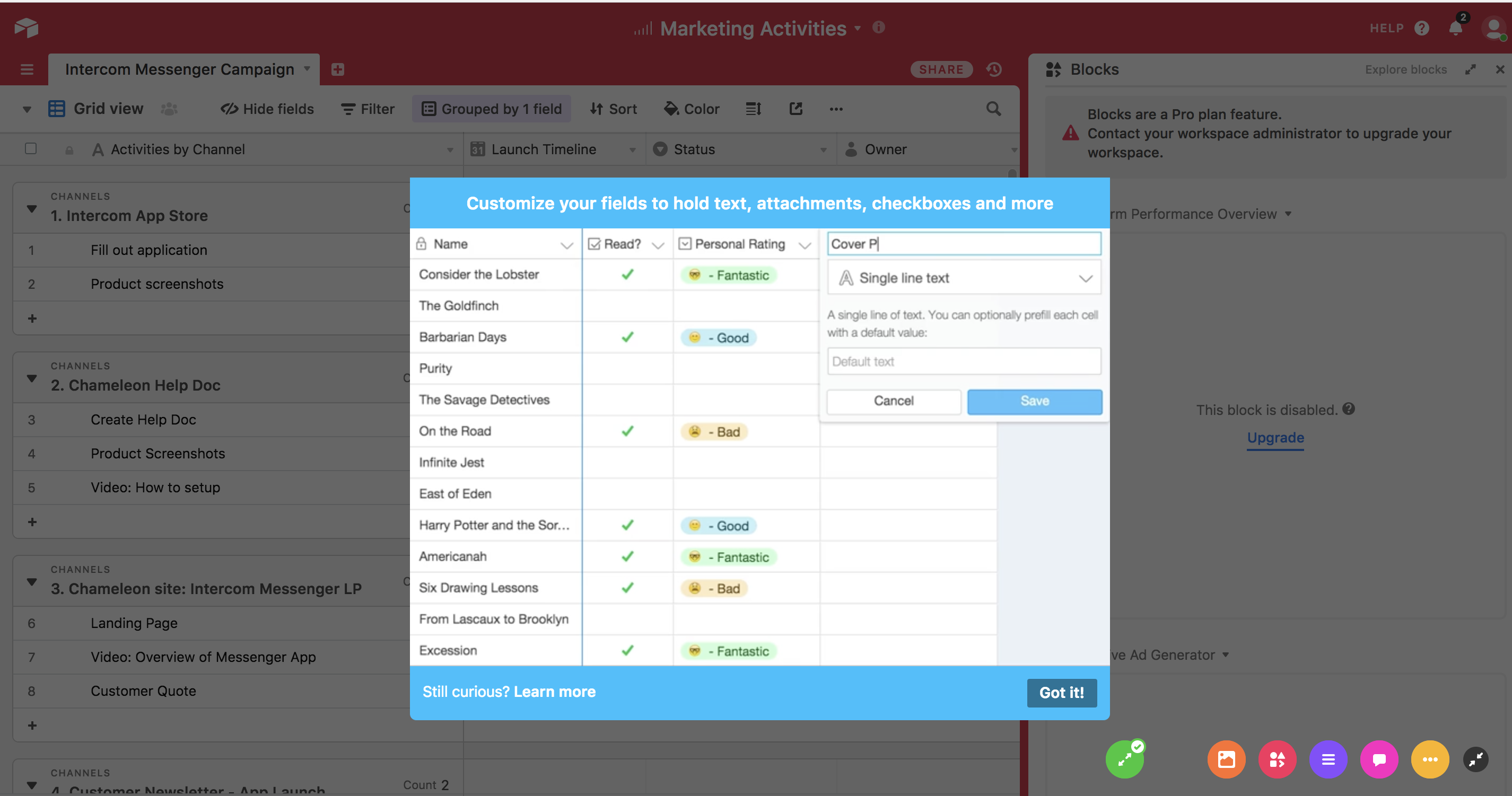This screenshot has width=1512, height=796.
Task: Click the Blocks panel icon
Action: tap(1054, 70)
